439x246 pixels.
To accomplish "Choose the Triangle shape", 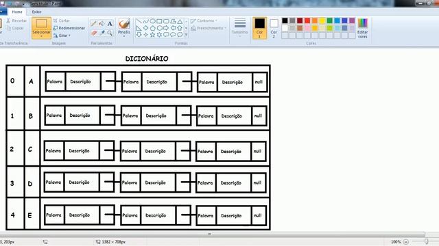I will click(x=180, y=21).
